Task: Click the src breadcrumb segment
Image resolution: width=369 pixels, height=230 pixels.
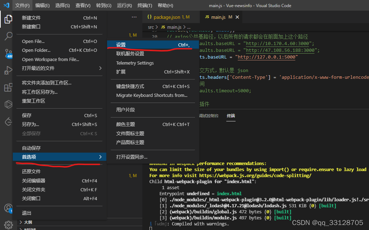Action: (x=151, y=27)
